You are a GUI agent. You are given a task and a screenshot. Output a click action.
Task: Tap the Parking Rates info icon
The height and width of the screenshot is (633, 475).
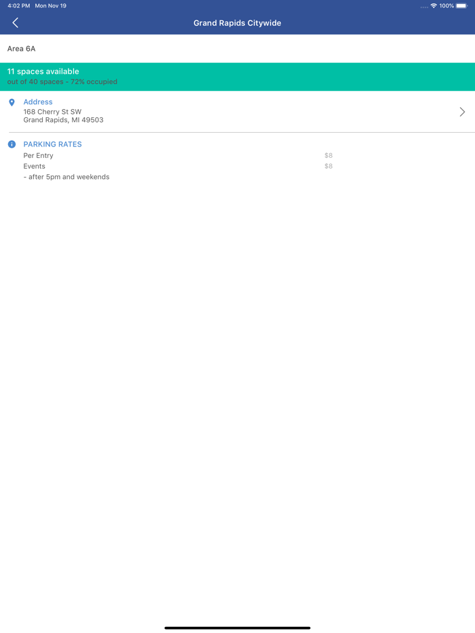(12, 144)
